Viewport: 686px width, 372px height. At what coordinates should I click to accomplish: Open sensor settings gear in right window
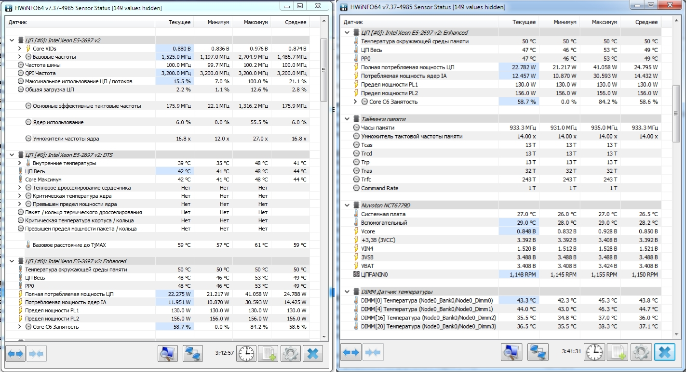click(x=641, y=352)
